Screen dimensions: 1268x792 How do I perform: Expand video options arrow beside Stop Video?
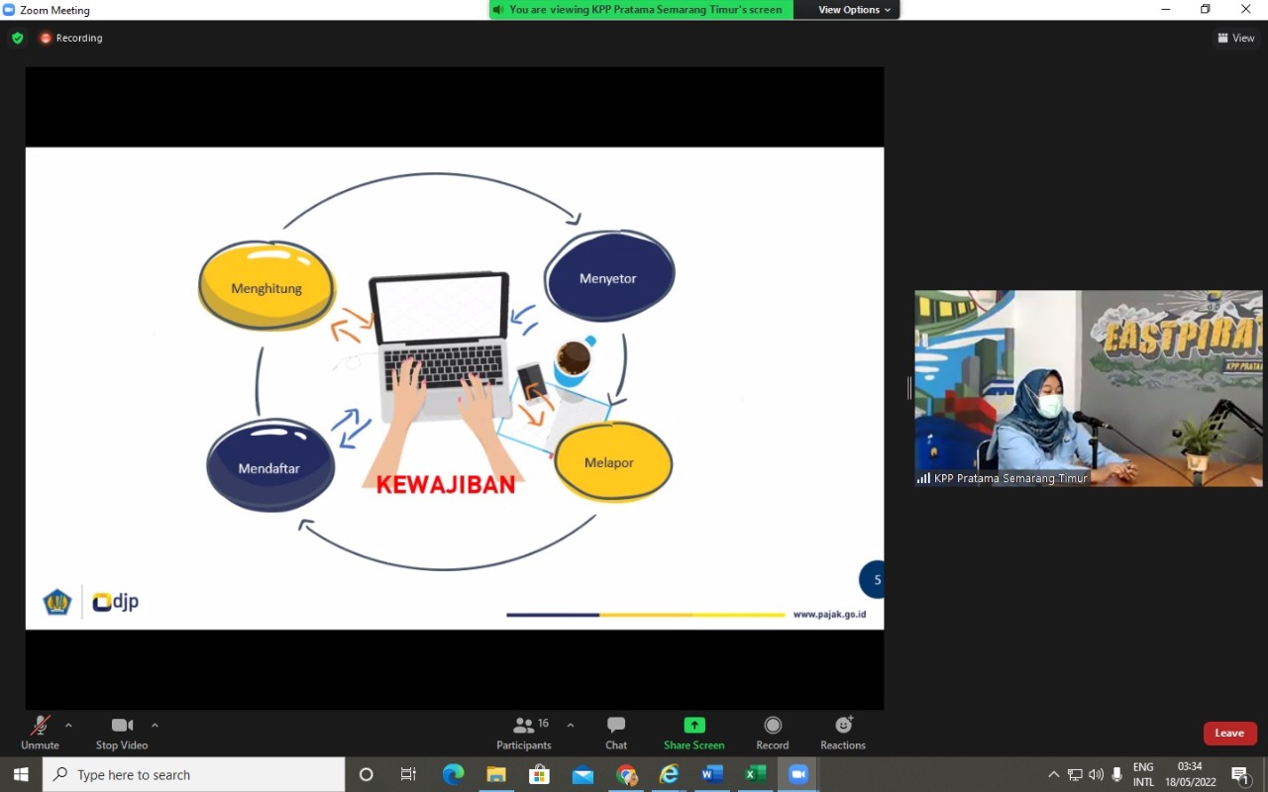point(155,725)
